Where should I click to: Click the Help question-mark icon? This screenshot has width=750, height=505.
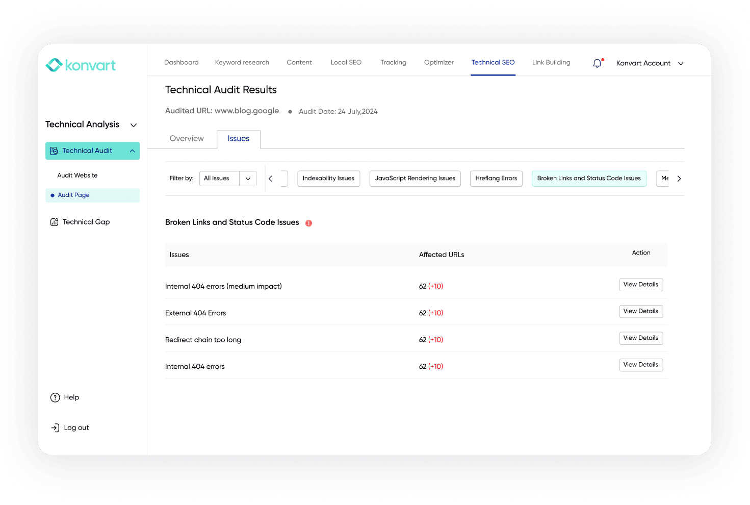(x=55, y=397)
